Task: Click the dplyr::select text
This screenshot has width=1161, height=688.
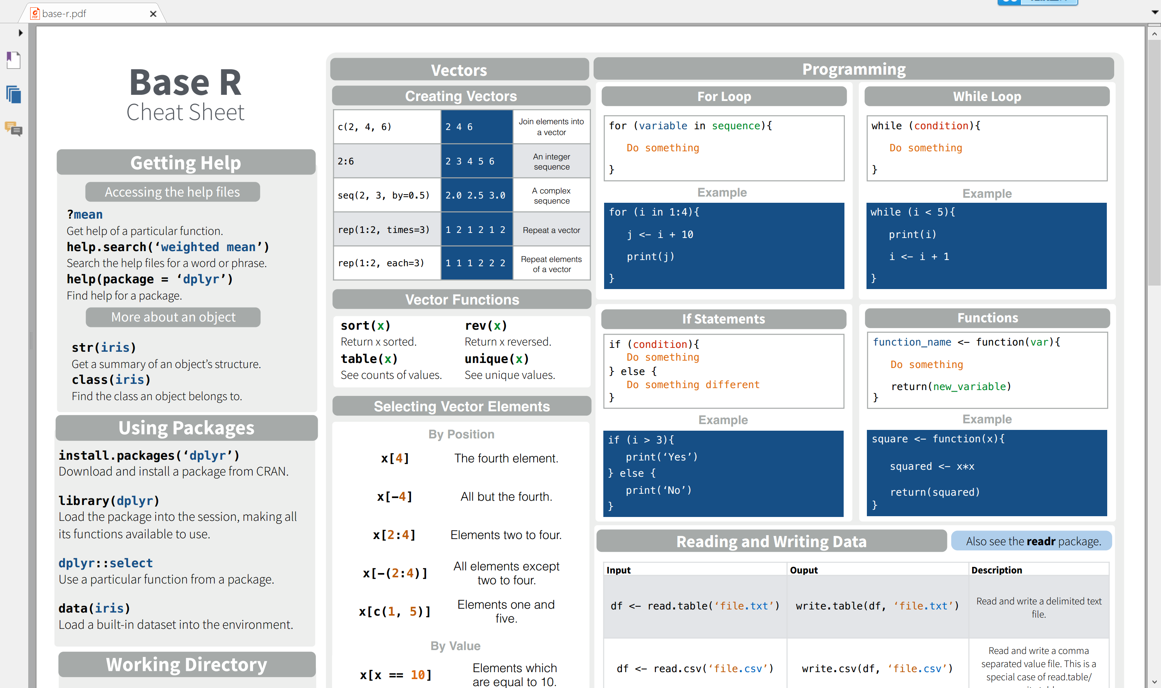Action: [x=105, y=563]
